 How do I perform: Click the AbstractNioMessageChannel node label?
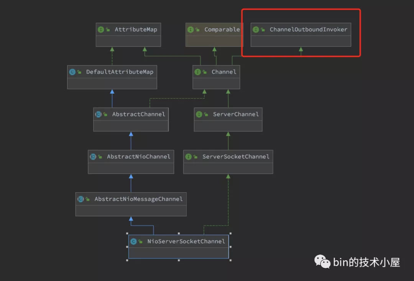coord(138,199)
